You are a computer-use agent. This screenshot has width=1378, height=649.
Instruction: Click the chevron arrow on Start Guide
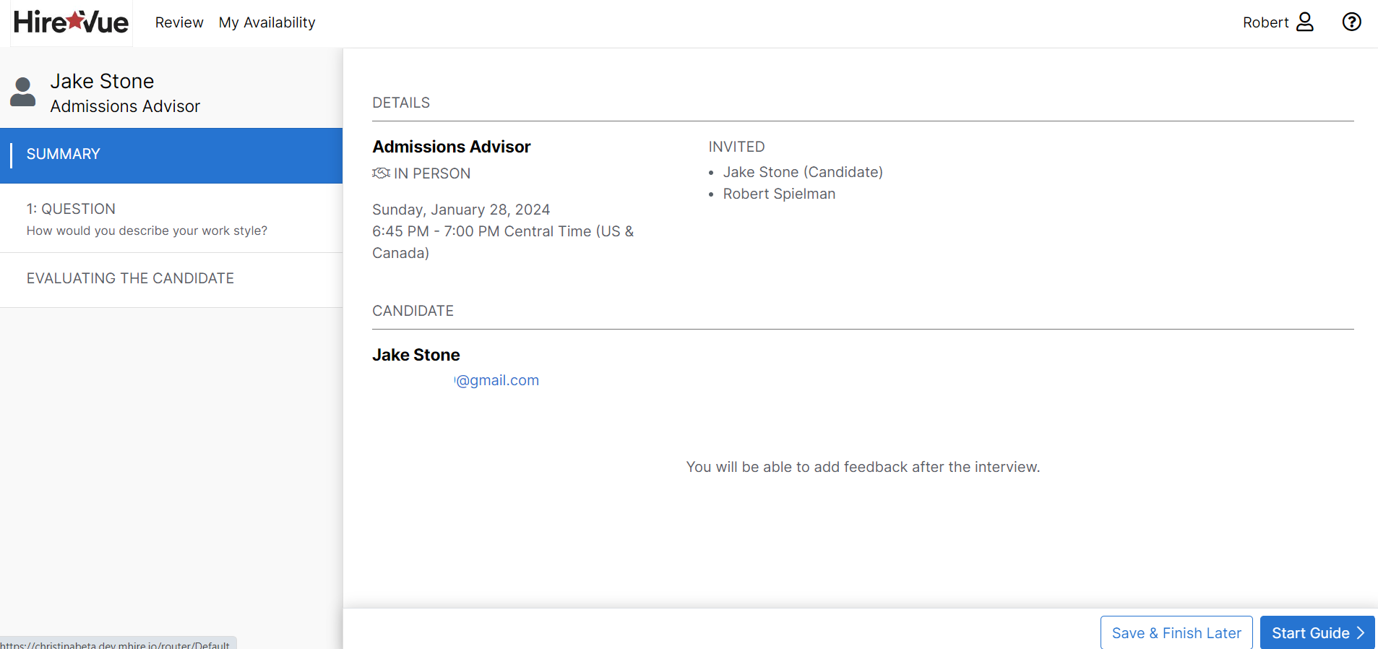click(1361, 633)
